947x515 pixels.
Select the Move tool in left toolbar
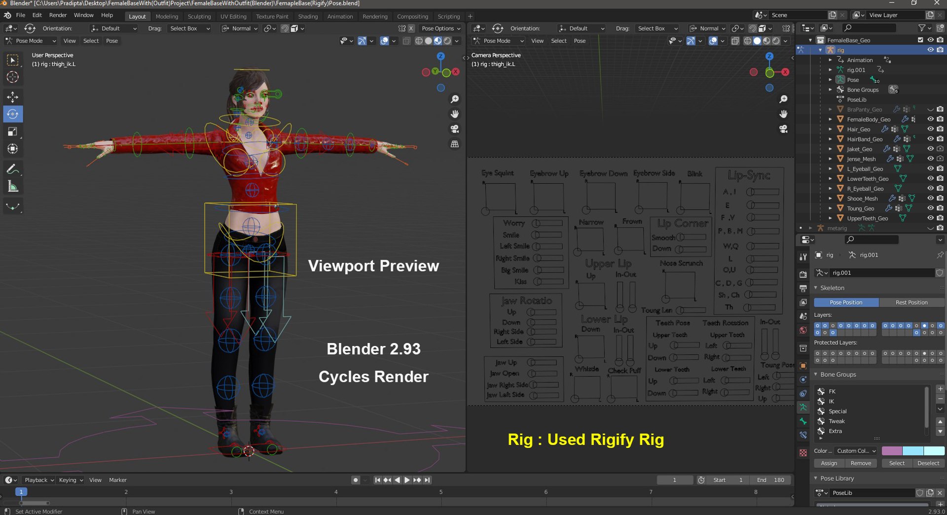coord(13,97)
